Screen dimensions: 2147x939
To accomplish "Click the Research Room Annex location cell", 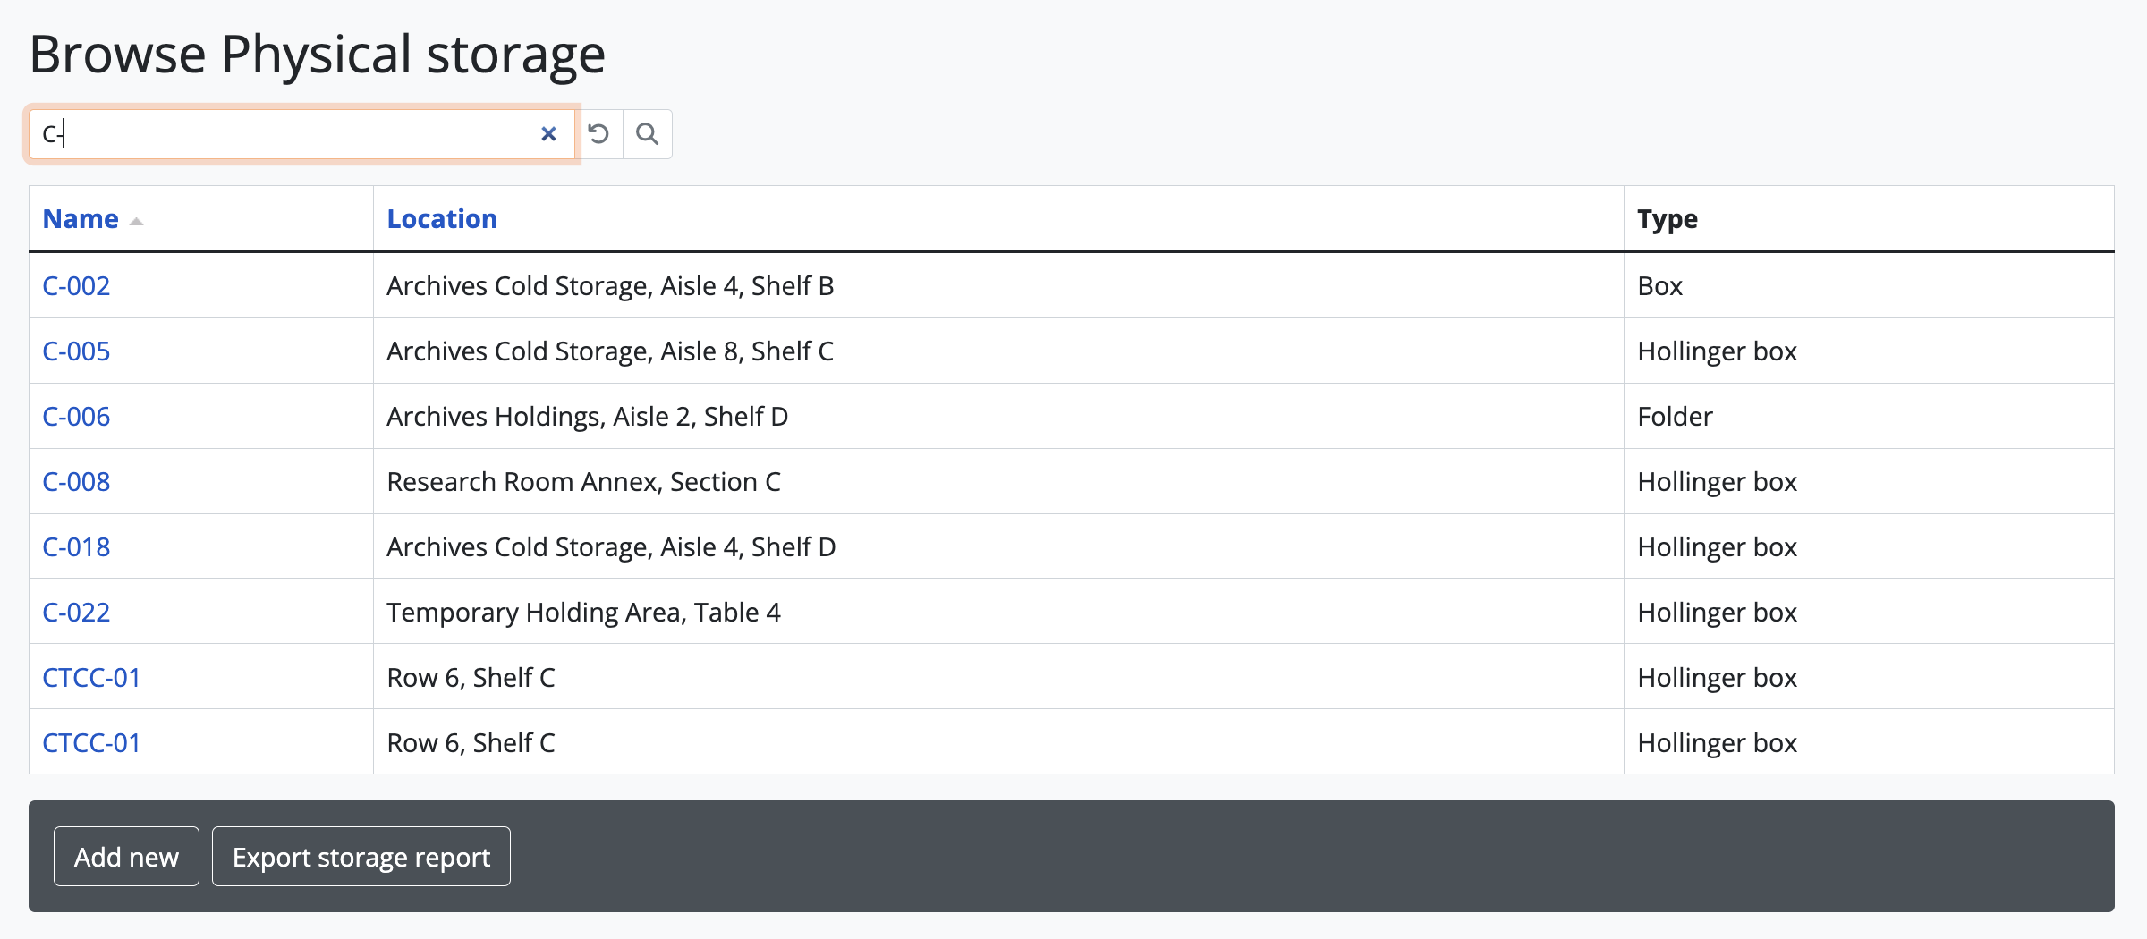I will (583, 482).
